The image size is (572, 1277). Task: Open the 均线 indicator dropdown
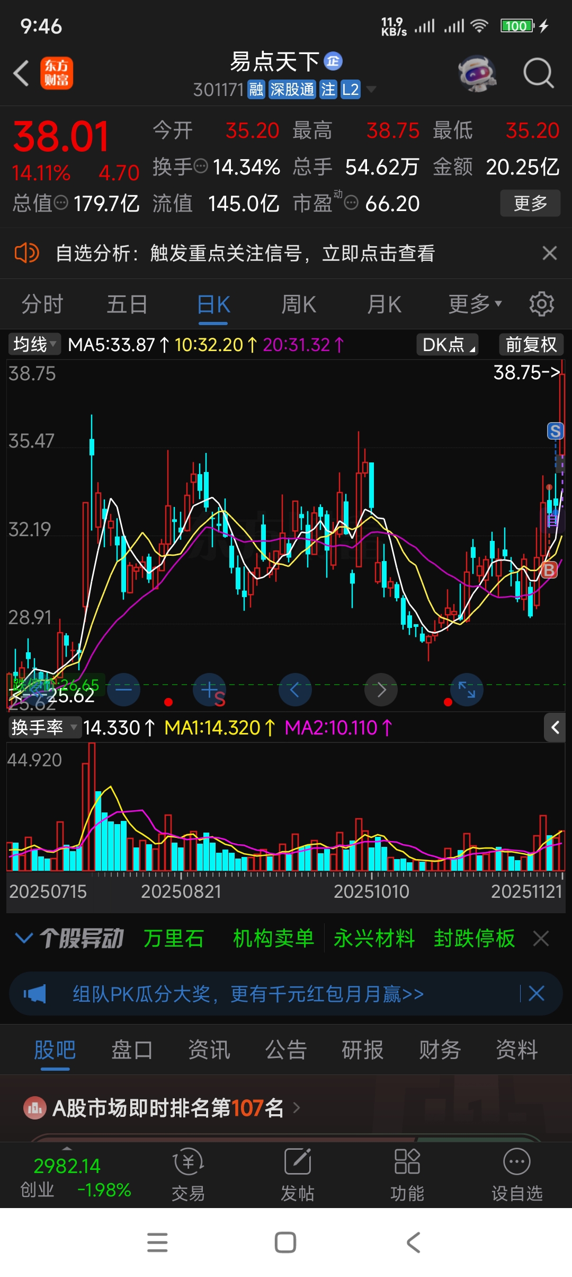tap(34, 344)
